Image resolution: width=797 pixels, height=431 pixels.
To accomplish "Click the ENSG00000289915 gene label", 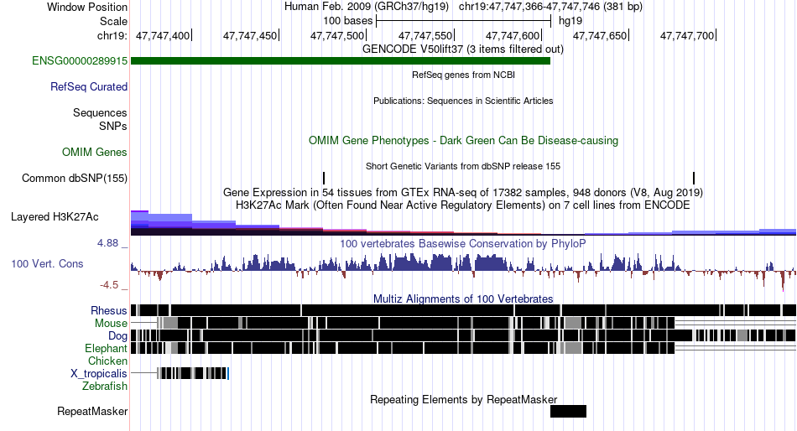I will tap(80, 61).
